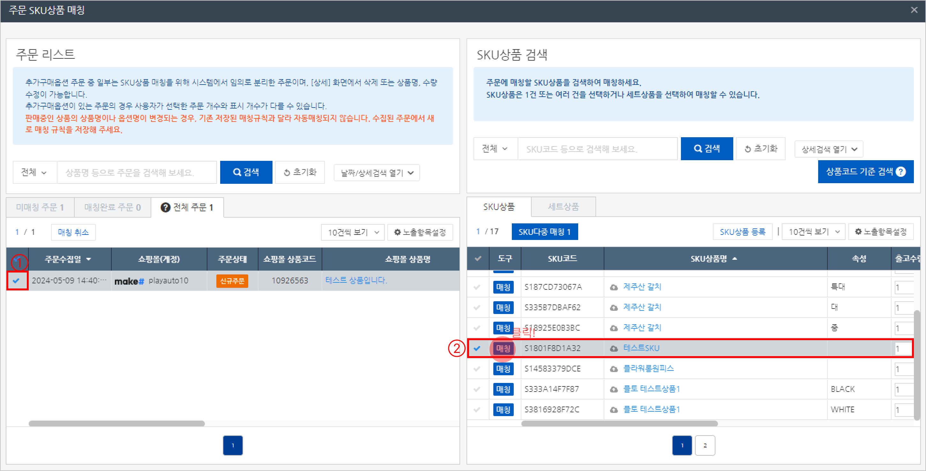Click the cloud icon beside 테스트SKU
The image size is (926, 471).
(x=614, y=348)
